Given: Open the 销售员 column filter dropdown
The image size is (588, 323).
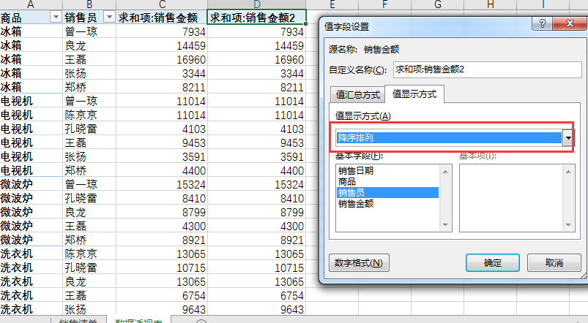Looking at the screenshot, I should (108, 18).
